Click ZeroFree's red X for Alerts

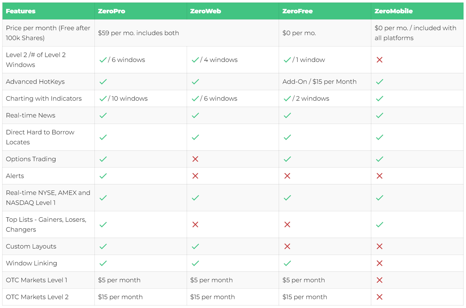coord(287,176)
